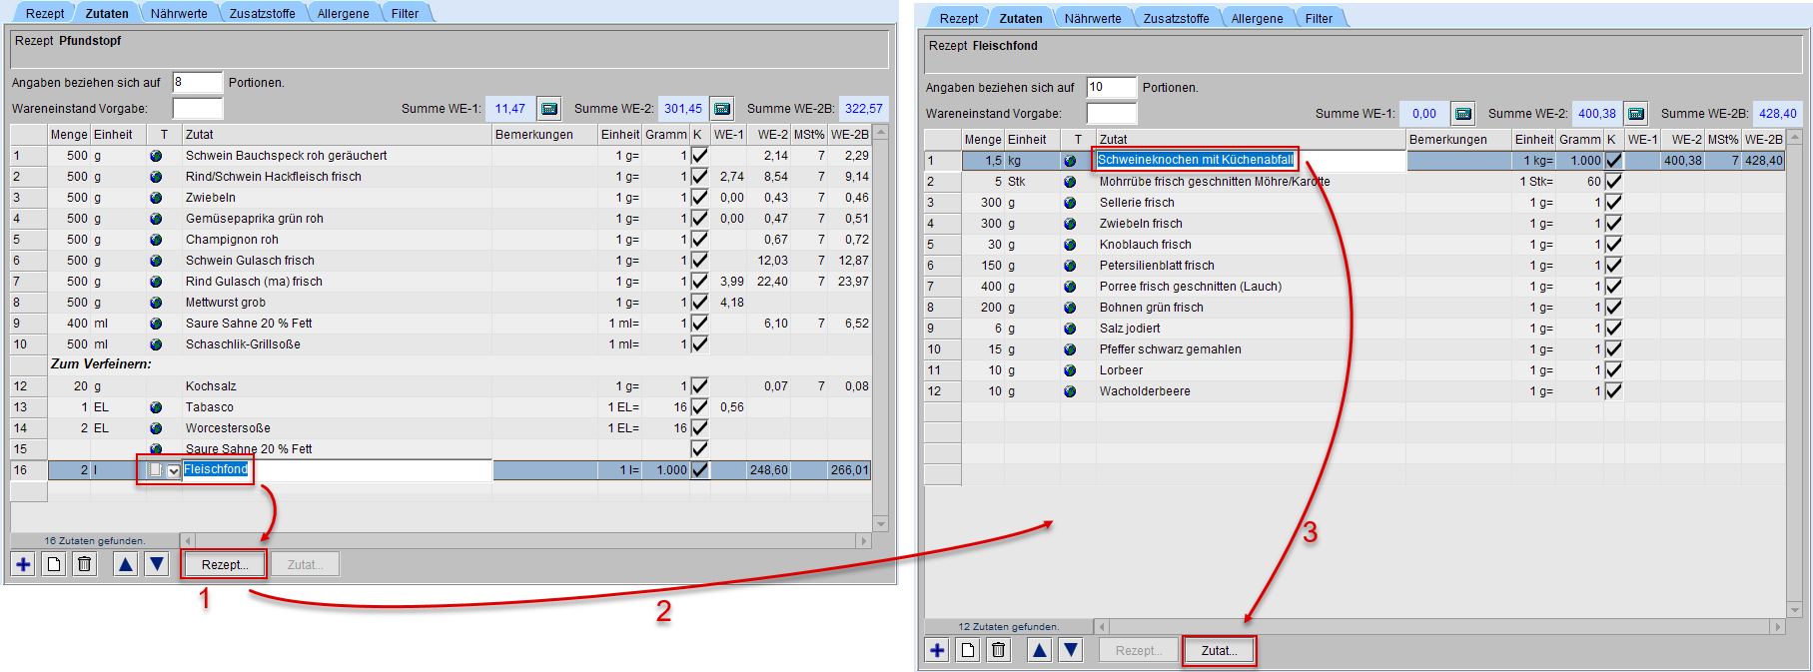Click globe icon of Schweineknochen mit Küchenabfall row
The image size is (1813, 672).
pyautogui.click(x=1070, y=161)
